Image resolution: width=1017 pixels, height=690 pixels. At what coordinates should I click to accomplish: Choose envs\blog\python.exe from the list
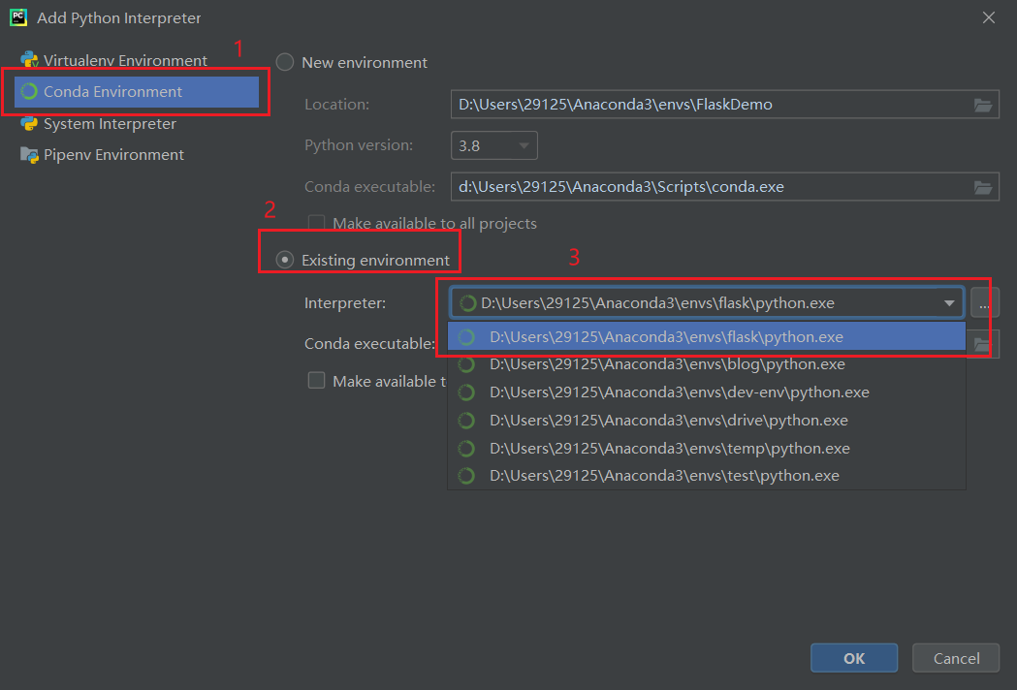pyautogui.click(x=707, y=364)
